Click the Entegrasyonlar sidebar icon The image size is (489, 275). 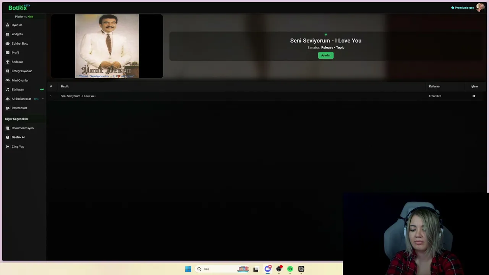point(7,71)
